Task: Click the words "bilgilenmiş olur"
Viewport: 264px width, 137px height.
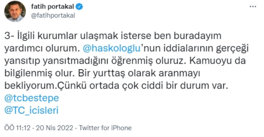Action: 39,73
